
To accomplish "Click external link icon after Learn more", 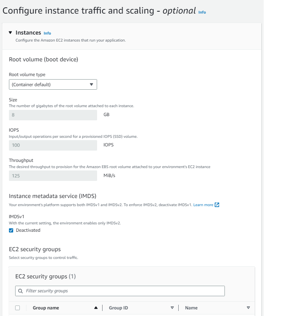I will (x=217, y=205).
